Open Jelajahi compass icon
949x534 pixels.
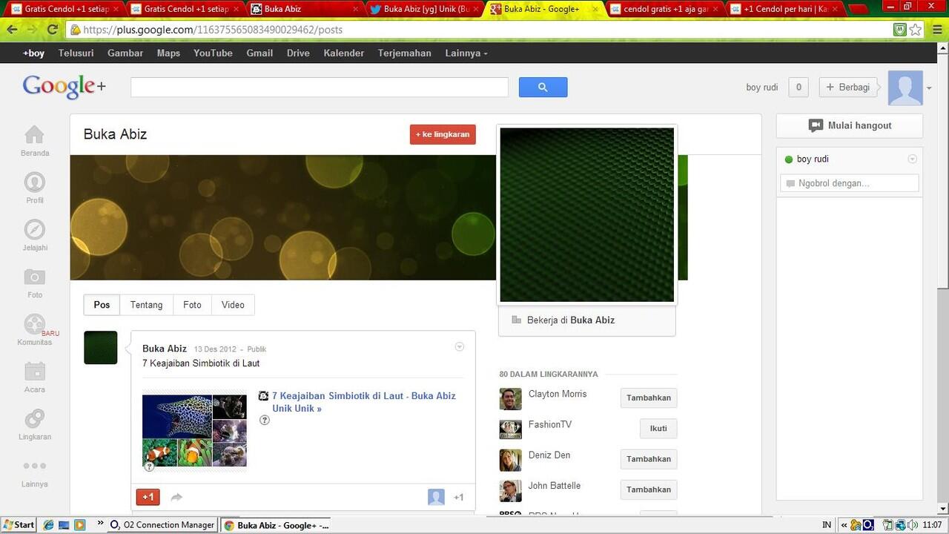(35, 235)
